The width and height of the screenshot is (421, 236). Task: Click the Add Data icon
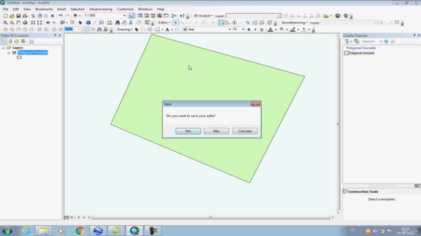click(75, 16)
